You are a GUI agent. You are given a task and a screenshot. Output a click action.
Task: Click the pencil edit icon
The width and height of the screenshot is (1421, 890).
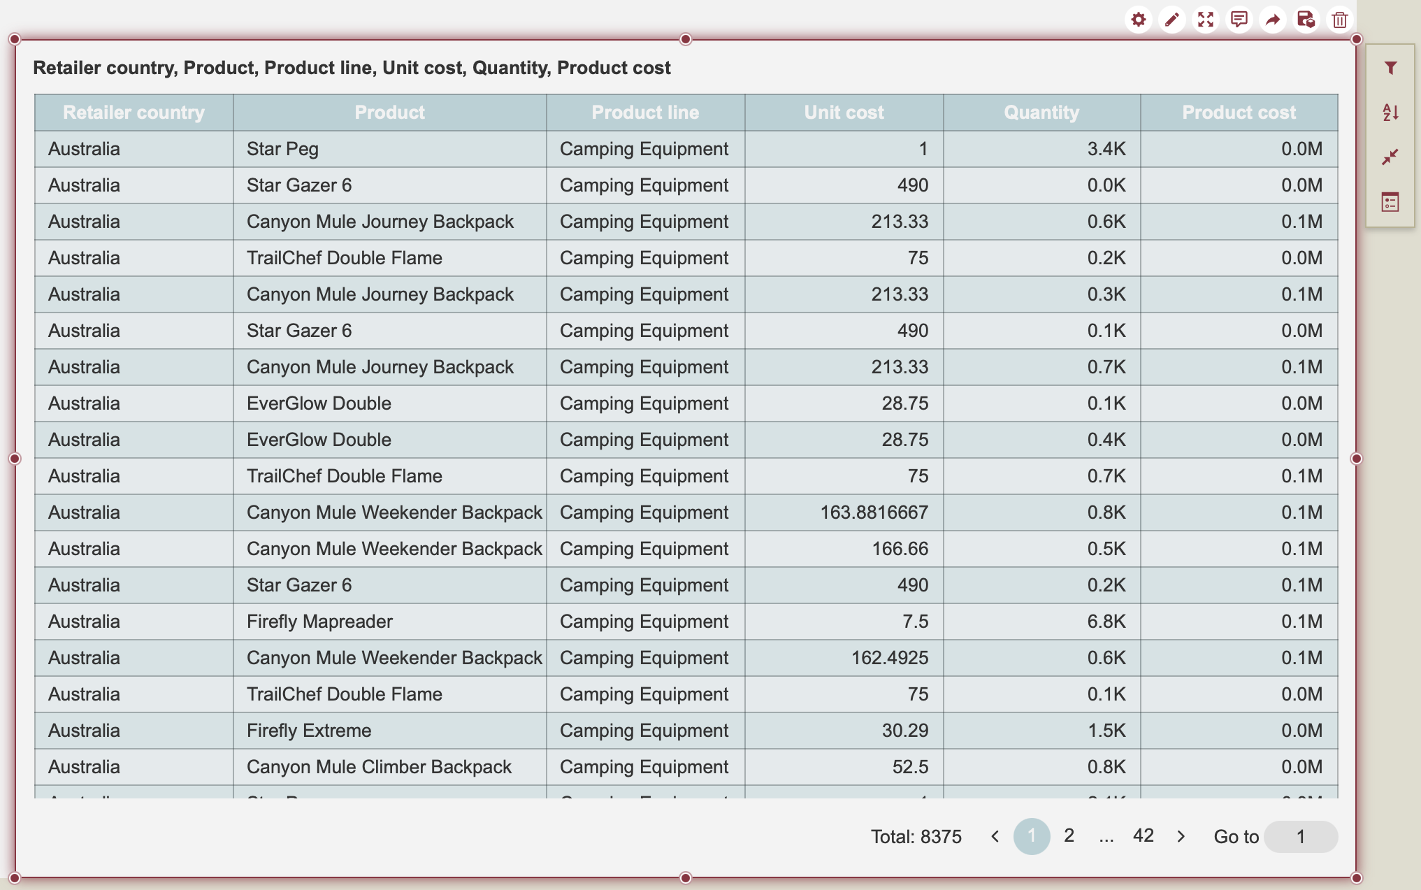(x=1171, y=20)
